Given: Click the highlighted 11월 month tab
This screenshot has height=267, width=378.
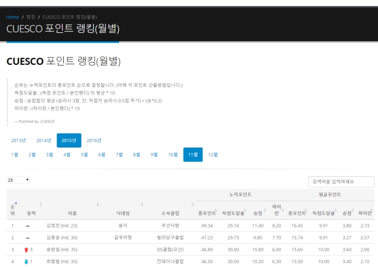Looking at the screenshot, I should click(x=193, y=155).
